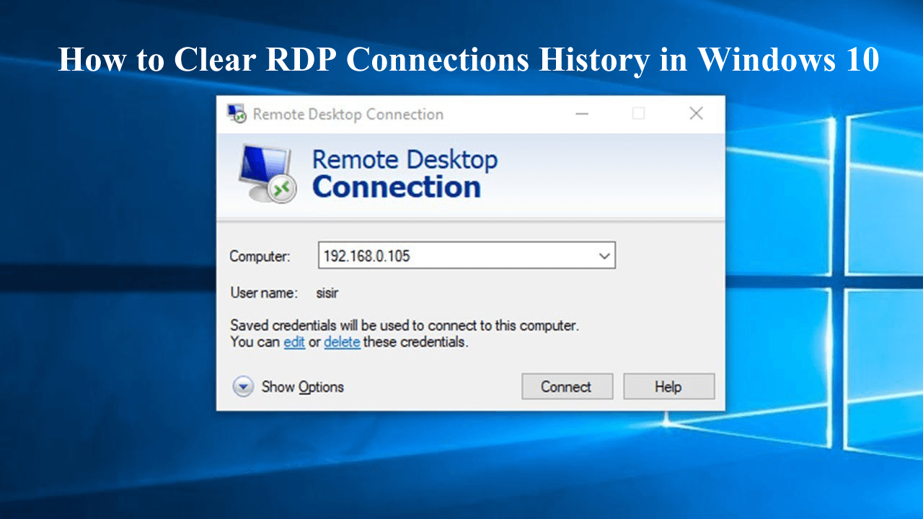Click the X icon to close the dialog
This screenshot has height=519, width=923.
[x=695, y=113]
